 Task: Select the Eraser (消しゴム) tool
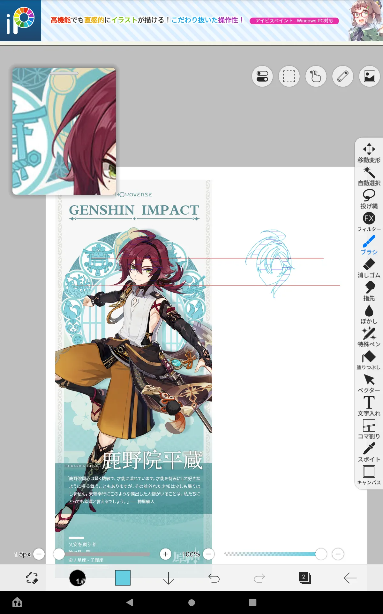point(369,268)
